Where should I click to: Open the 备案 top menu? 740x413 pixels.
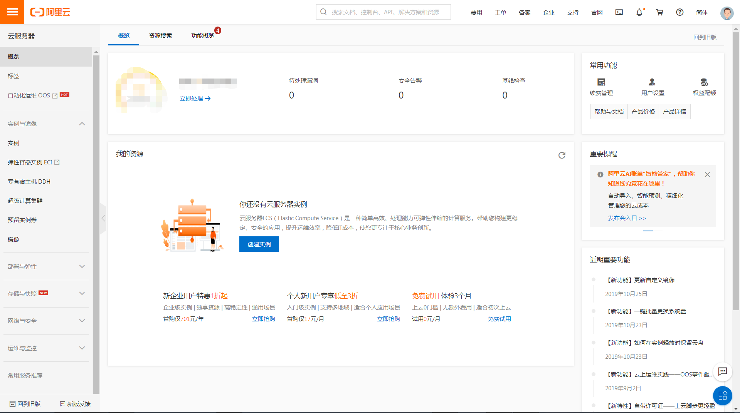525,12
